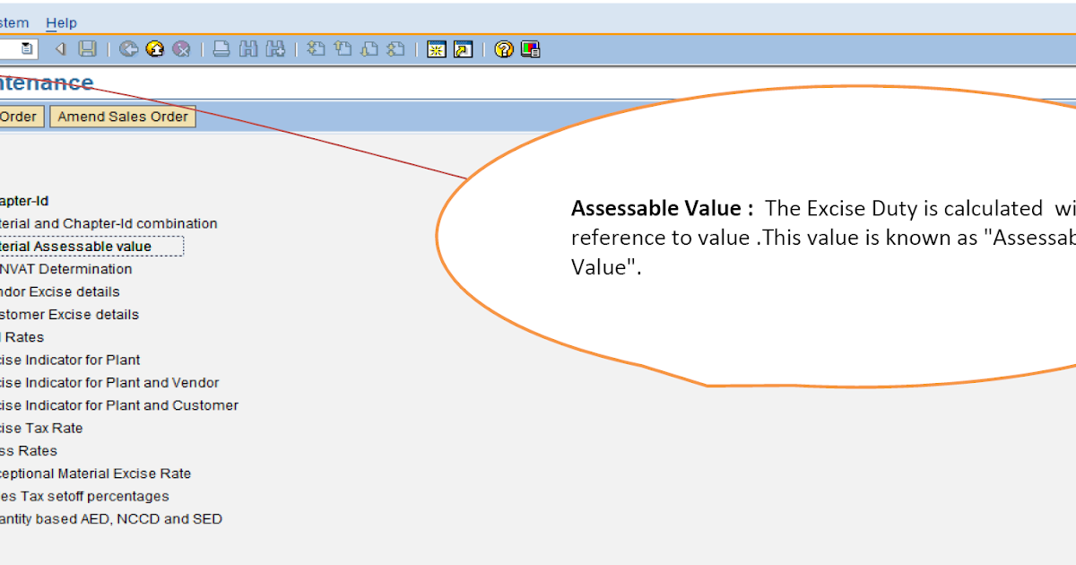This screenshot has height=565, width=1076.
Task: Click the Exit icon with up arrow
Action: click(x=155, y=49)
